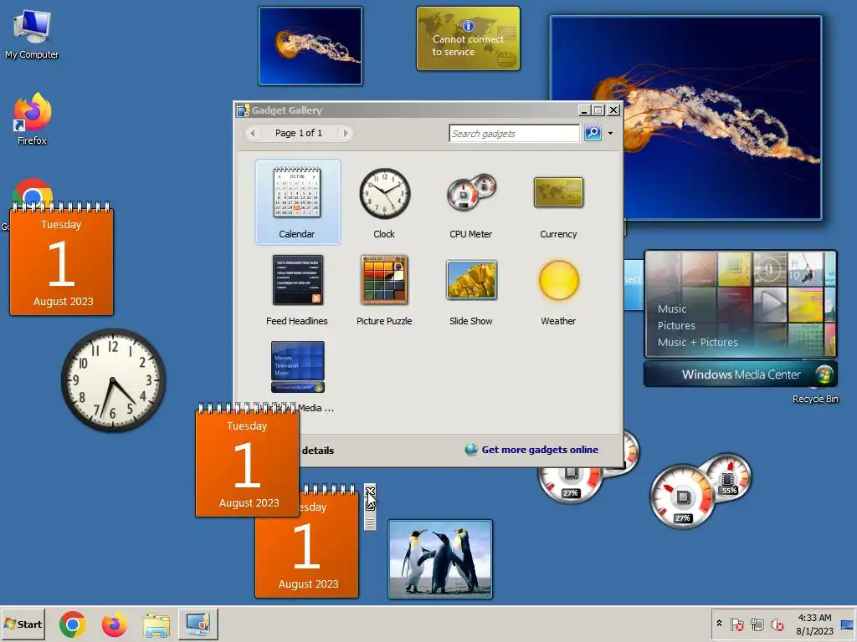Click the penguins slide show gadget
This screenshot has height=642, width=857.
coord(440,559)
